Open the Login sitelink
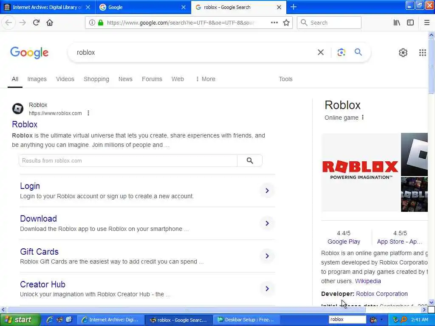Image resolution: width=435 pixels, height=326 pixels. point(30,186)
